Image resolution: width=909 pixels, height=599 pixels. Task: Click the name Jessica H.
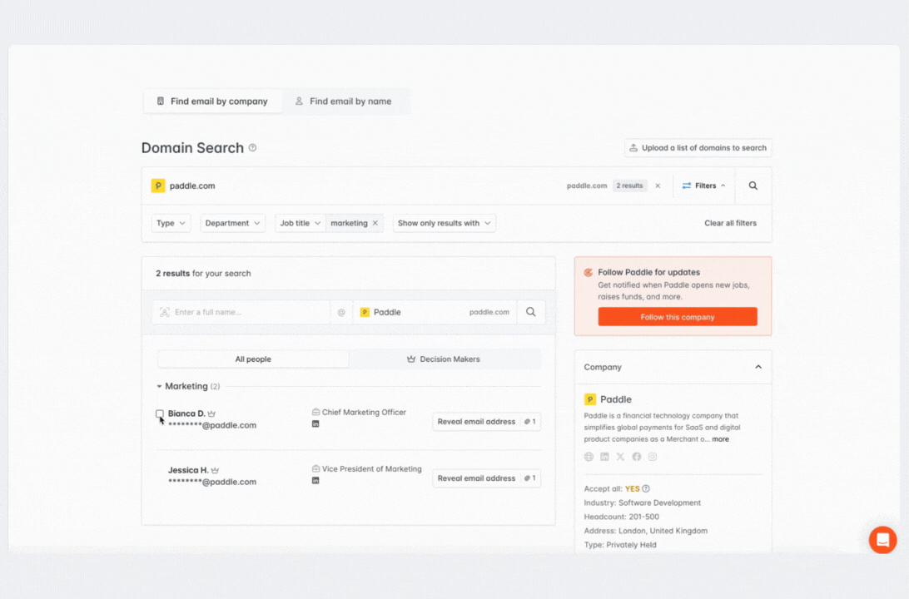(188, 470)
